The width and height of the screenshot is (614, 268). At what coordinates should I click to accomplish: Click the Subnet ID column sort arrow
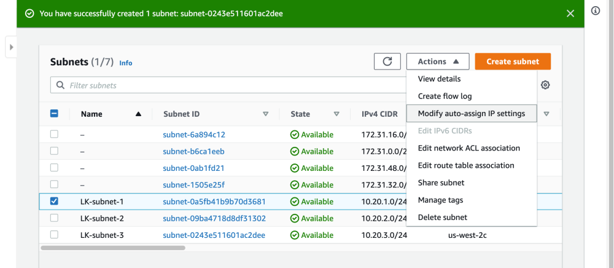tap(265, 114)
